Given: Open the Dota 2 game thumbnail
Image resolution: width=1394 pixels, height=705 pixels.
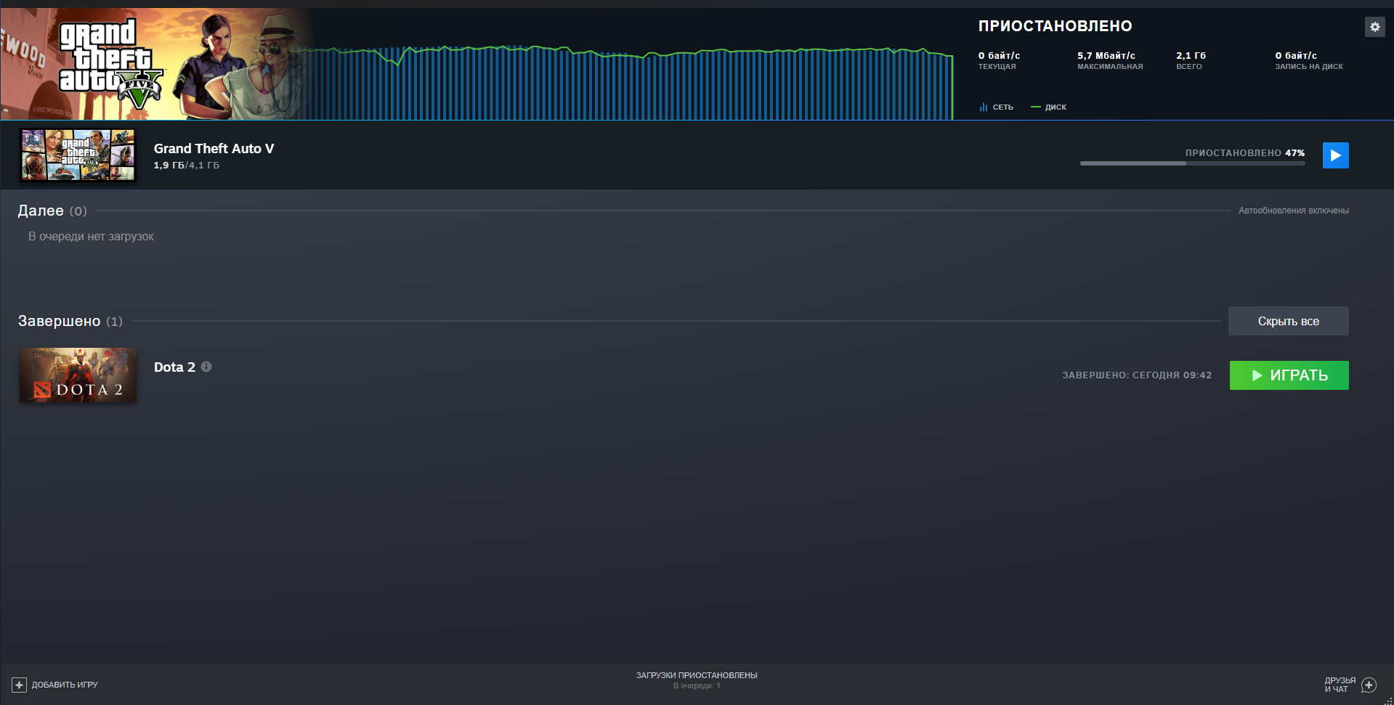Looking at the screenshot, I should coord(78,375).
